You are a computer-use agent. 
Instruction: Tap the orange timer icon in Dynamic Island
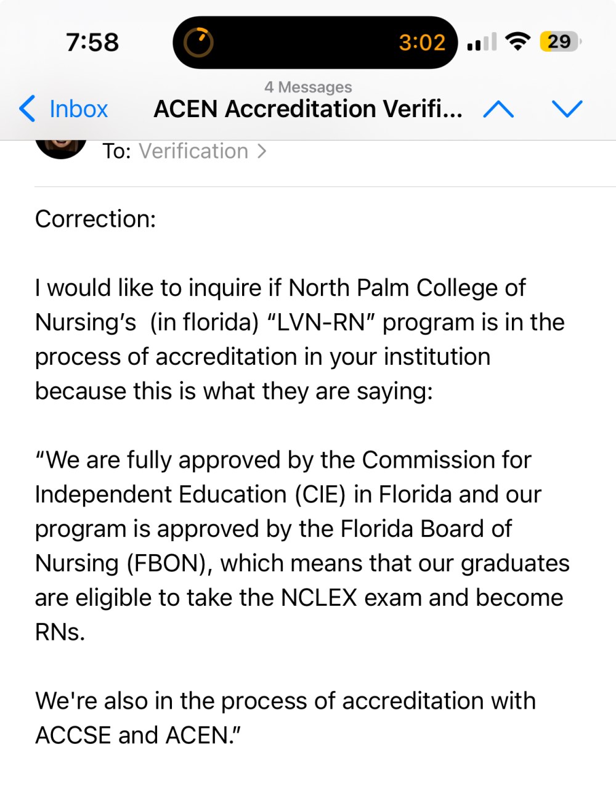coord(198,43)
